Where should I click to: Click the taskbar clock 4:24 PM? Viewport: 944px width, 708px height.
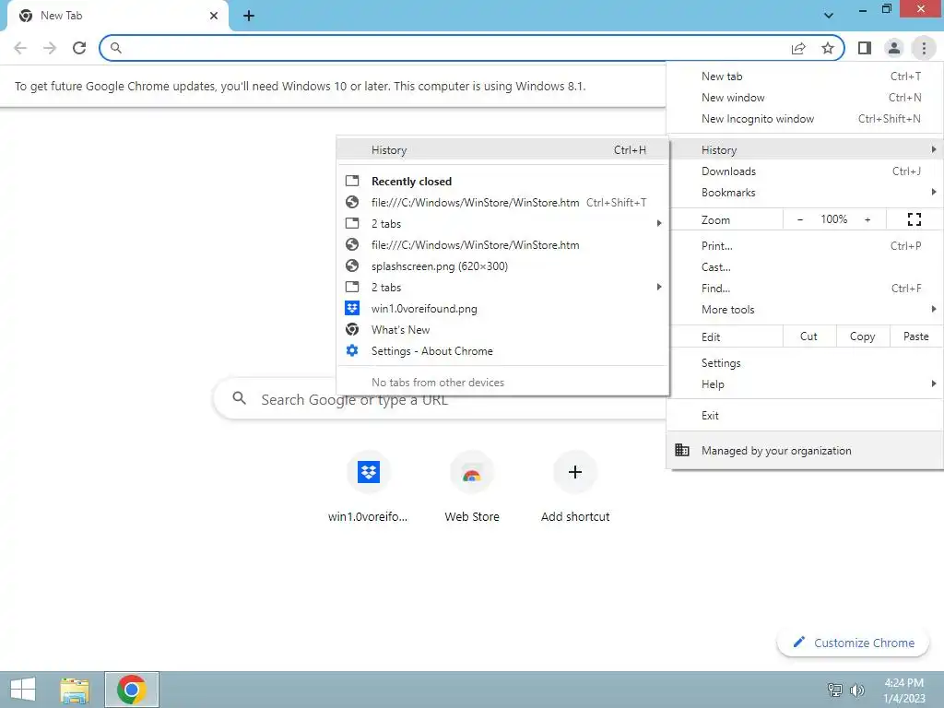click(x=903, y=690)
